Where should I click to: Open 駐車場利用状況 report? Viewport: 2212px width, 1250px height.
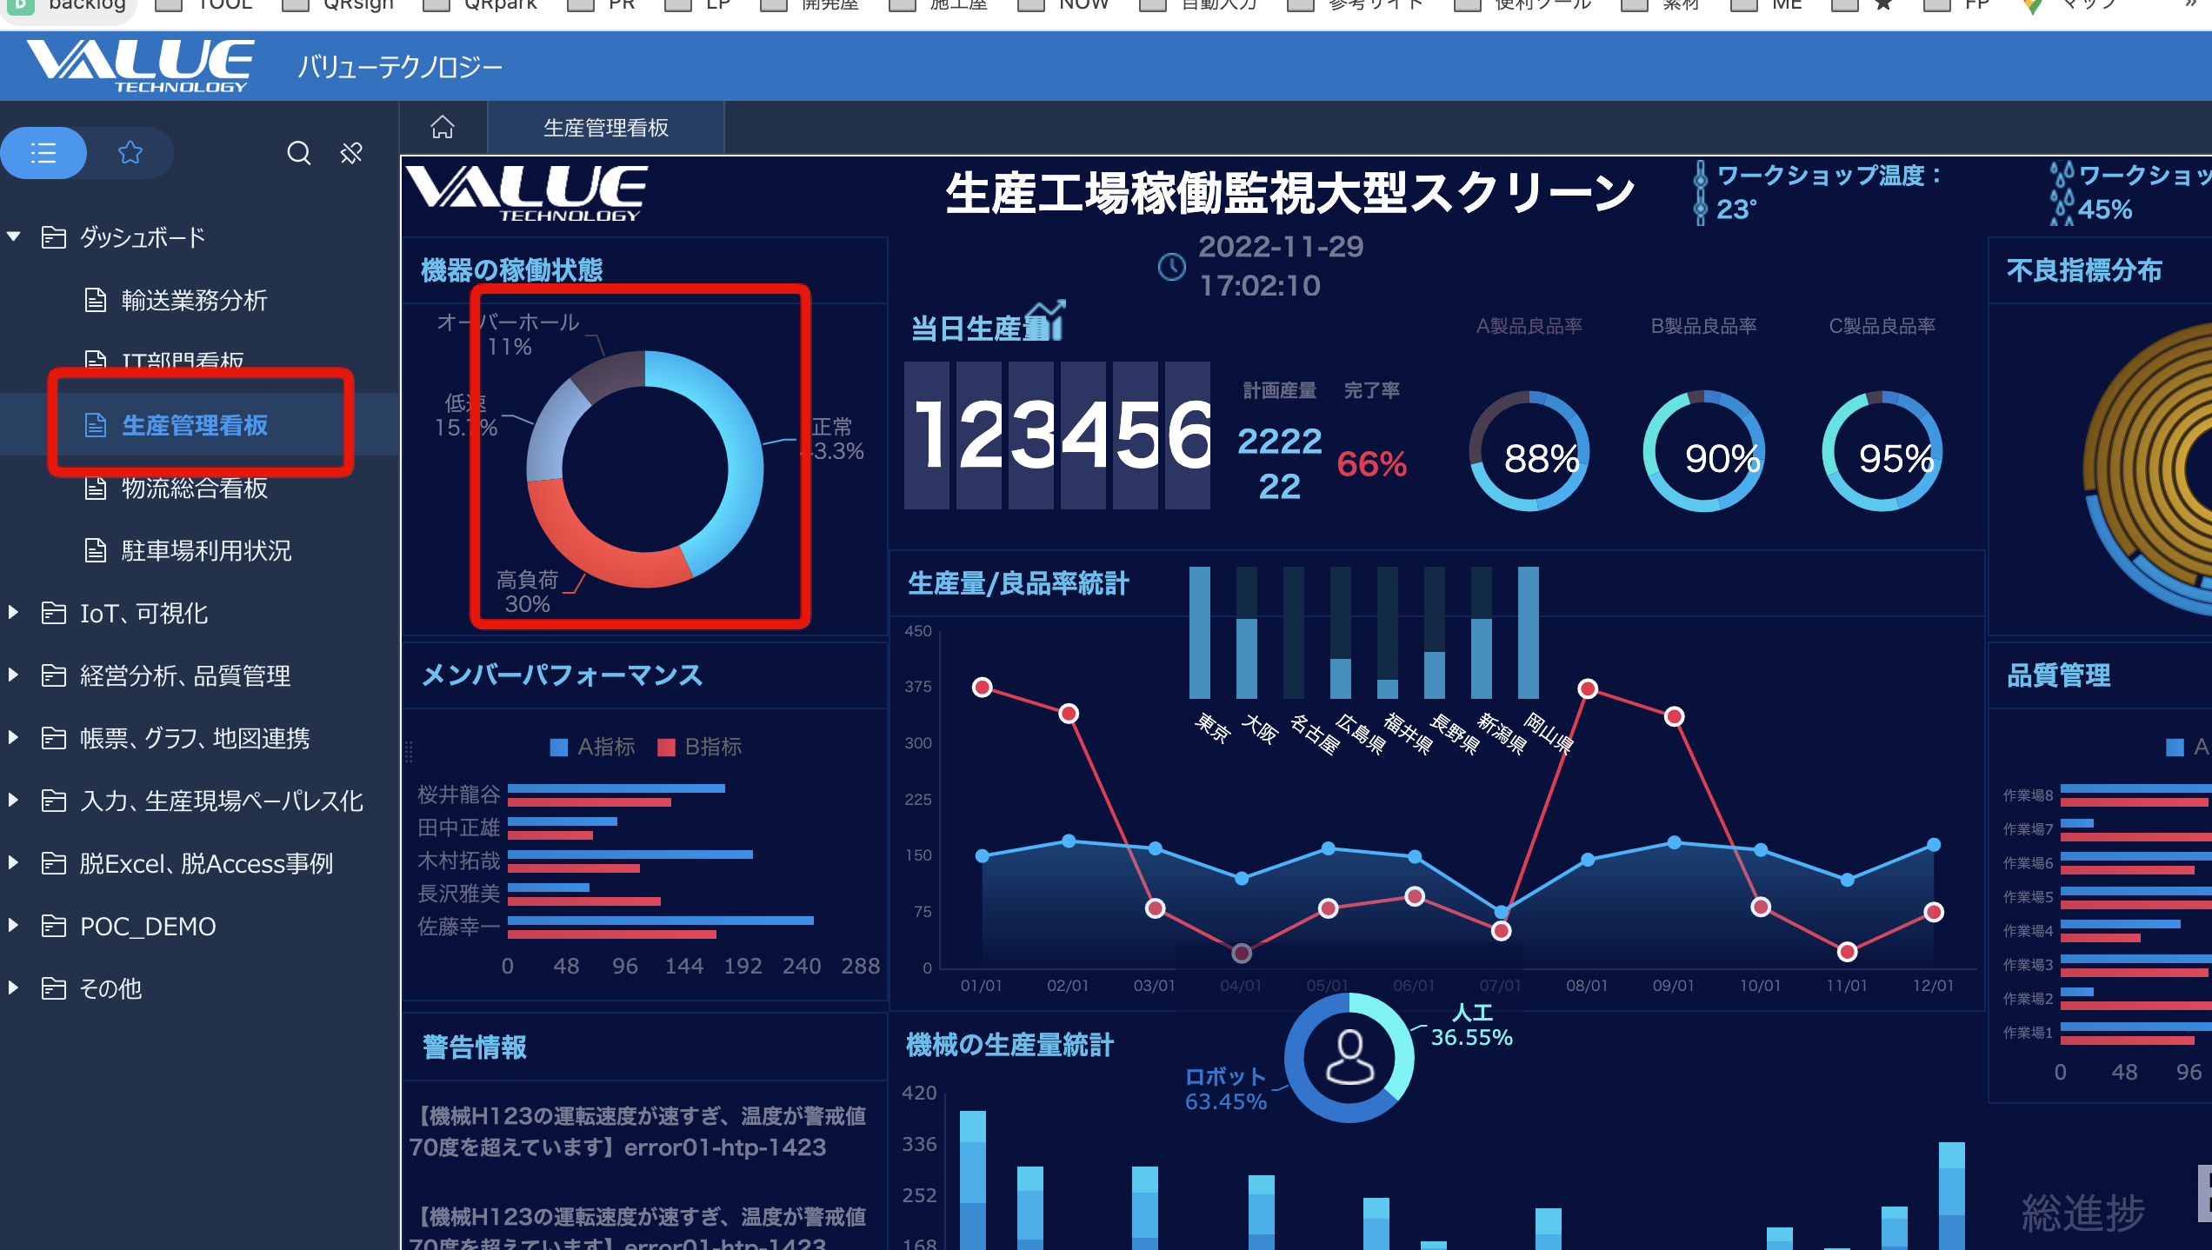tap(206, 551)
